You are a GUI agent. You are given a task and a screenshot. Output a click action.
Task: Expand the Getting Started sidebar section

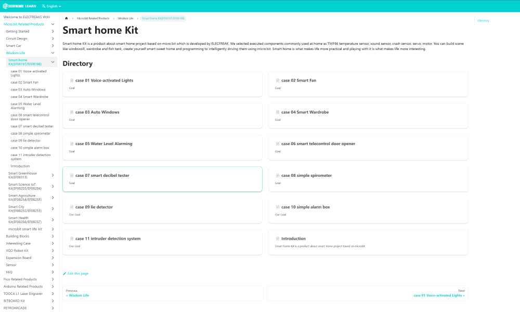53,31
